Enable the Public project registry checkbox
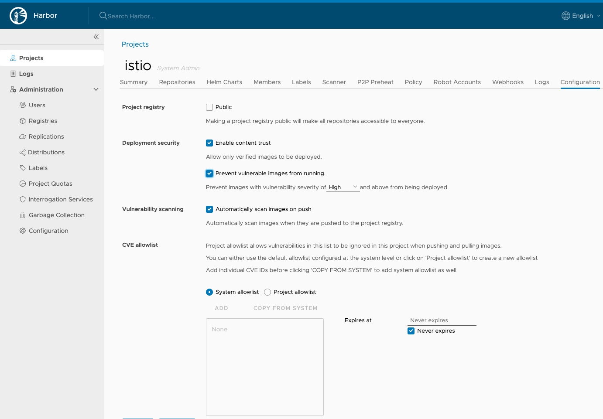The height and width of the screenshot is (419, 603). pos(209,107)
